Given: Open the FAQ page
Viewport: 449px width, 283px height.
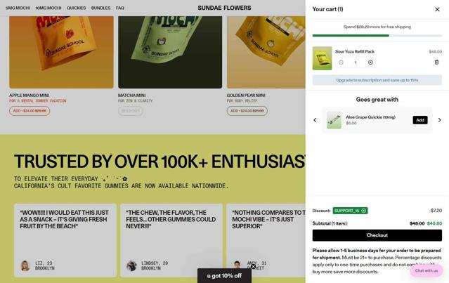Looking at the screenshot, I should pyautogui.click(x=120, y=8).
